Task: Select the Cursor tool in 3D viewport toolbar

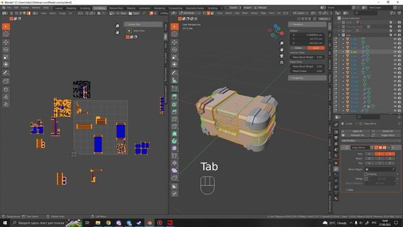Action: [x=174, y=34]
